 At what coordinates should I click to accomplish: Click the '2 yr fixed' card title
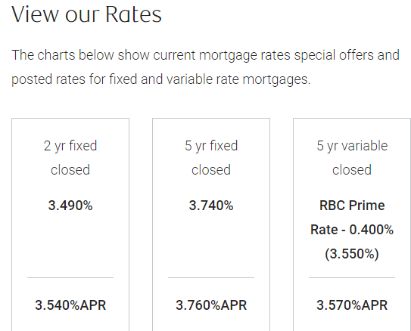point(70,146)
